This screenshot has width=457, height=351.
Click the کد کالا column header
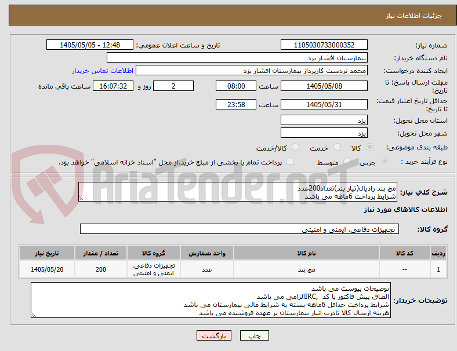405,253
